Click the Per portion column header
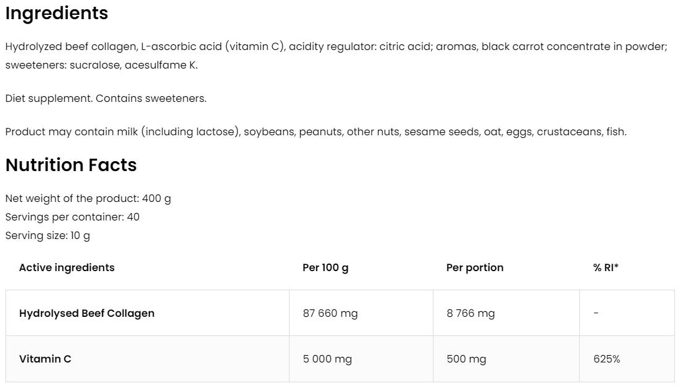The height and width of the screenshot is (386, 678). coord(475,267)
